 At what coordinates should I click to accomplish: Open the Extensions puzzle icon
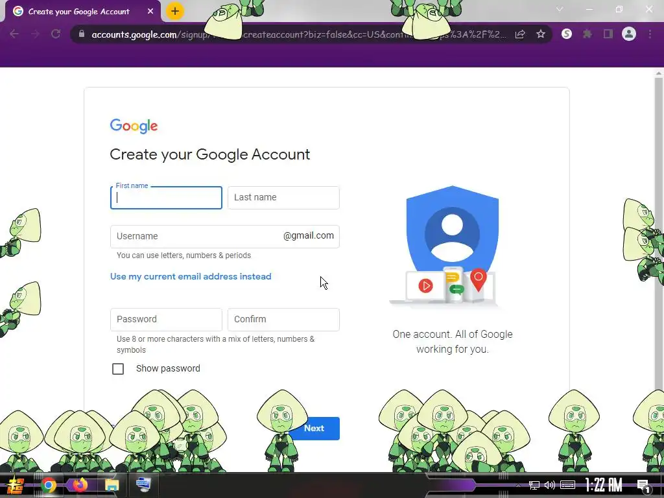587,34
